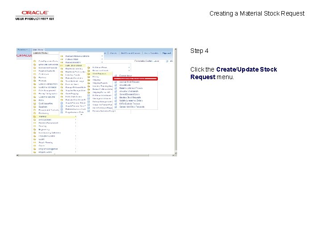
Task: Open the Supply Planning menu folder
Action: point(45,143)
